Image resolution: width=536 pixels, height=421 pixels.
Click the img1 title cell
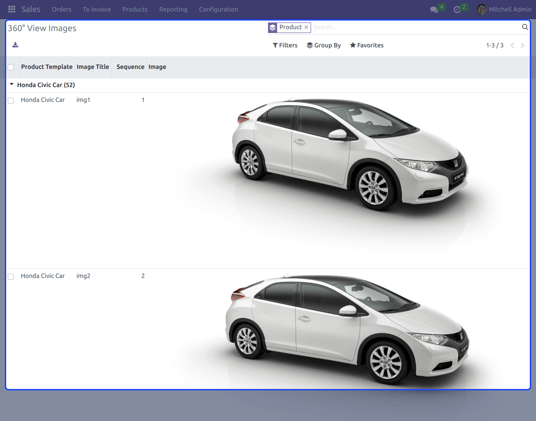tap(83, 100)
